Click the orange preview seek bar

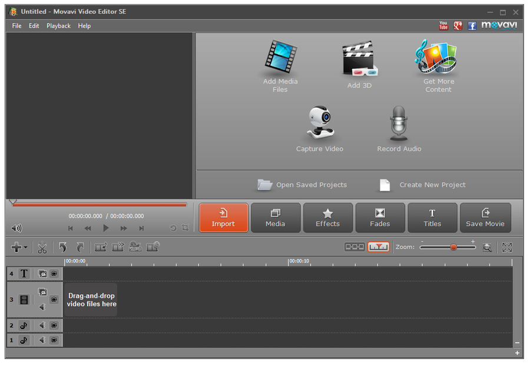[x=100, y=204]
